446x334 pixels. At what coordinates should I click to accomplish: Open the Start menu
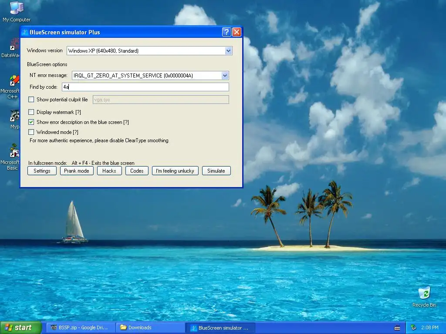tap(21, 327)
